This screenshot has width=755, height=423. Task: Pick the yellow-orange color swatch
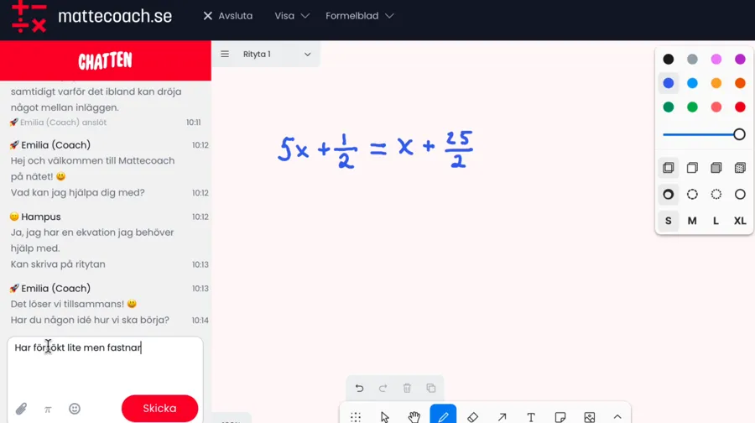pos(716,83)
